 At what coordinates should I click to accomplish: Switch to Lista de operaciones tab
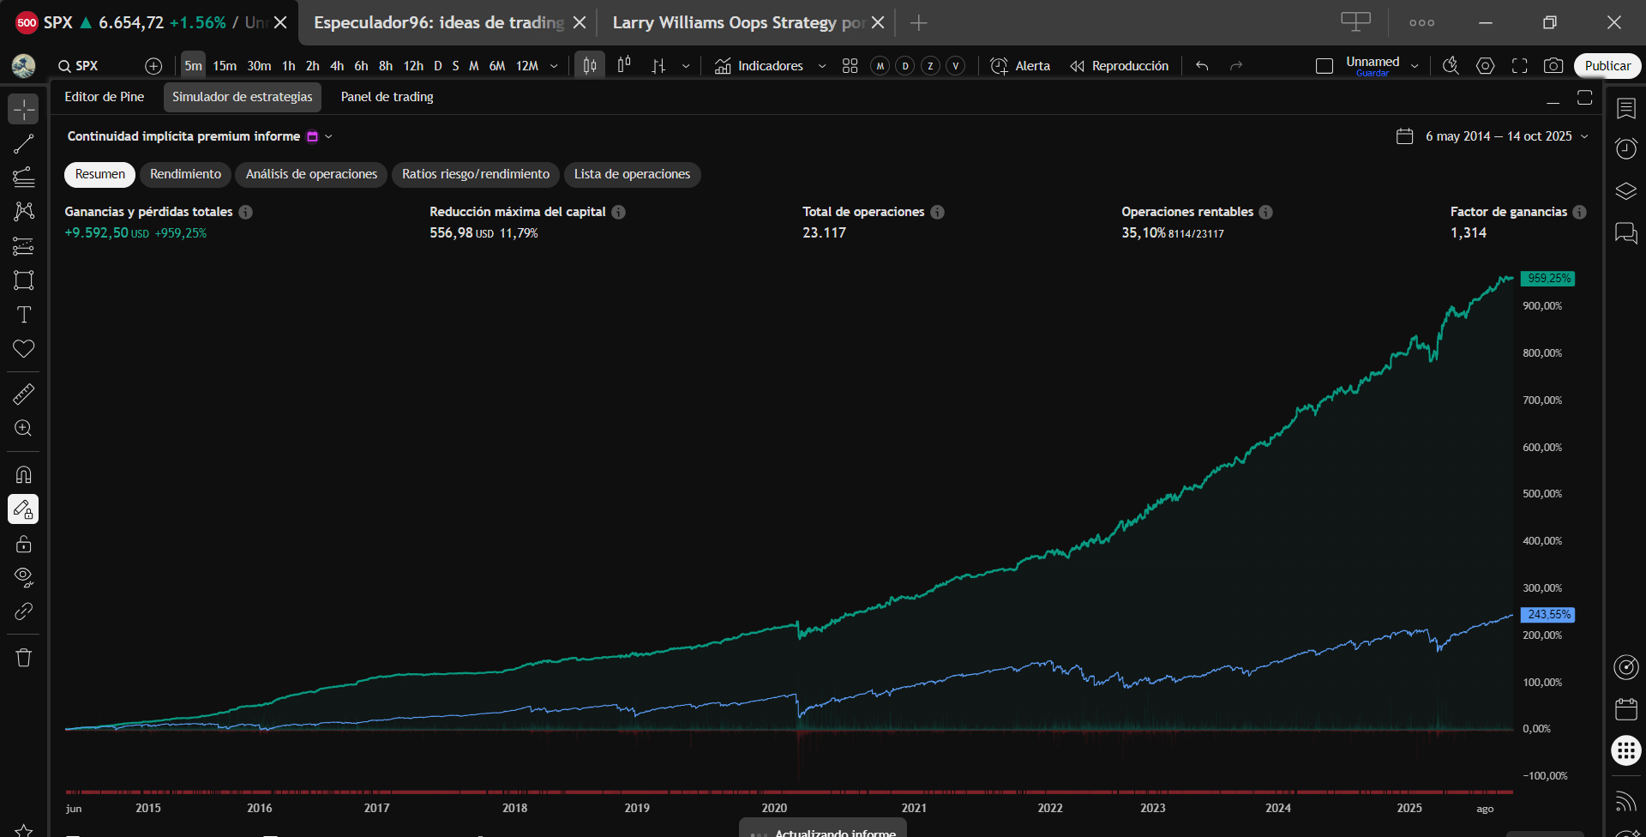click(x=632, y=174)
